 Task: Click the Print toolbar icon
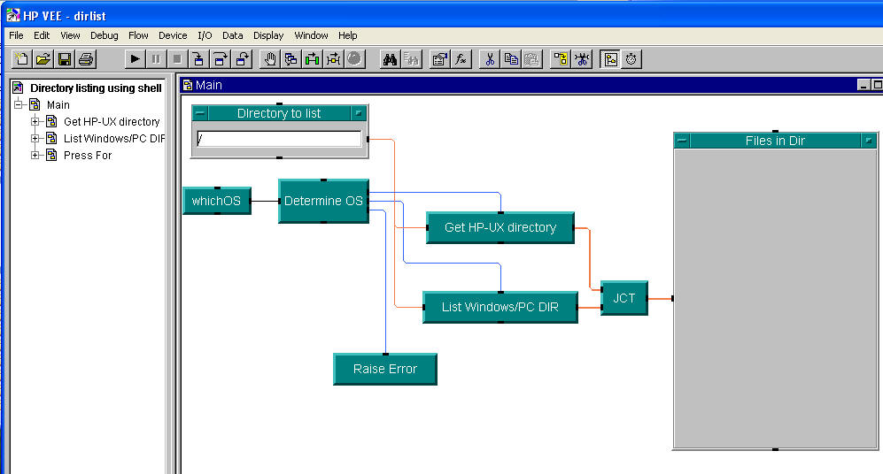click(86, 59)
